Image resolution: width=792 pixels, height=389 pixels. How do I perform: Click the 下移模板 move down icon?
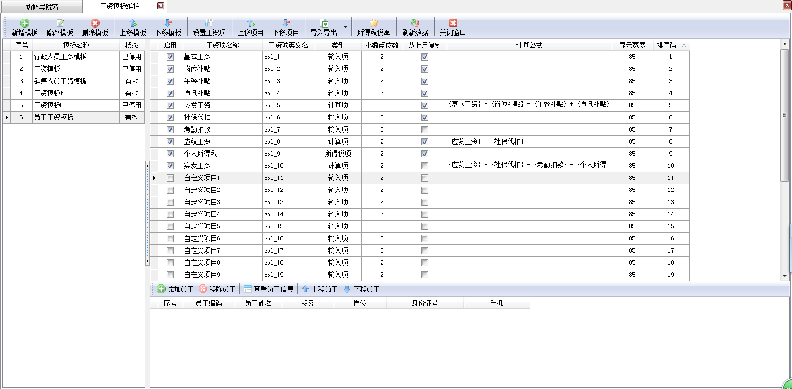coord(168,23)
